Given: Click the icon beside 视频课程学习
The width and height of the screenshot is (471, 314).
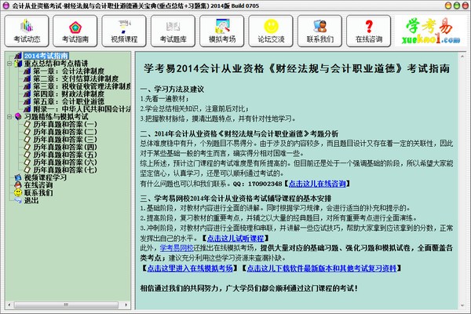Looking at the screenshot, I should (x=18, y=177).
